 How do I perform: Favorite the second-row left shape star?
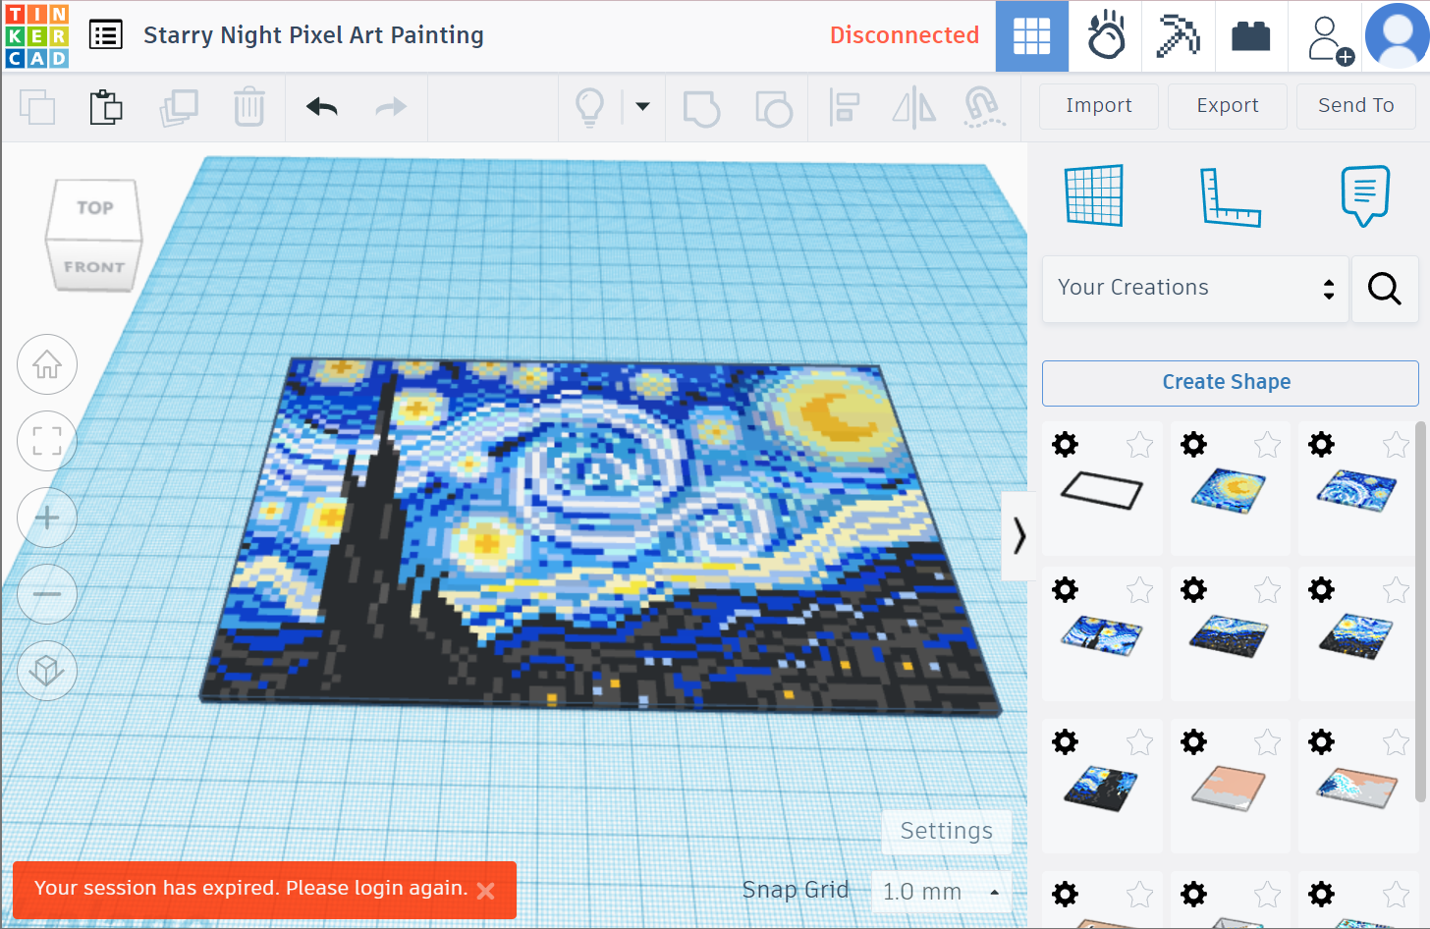(x=1139, y=590)
